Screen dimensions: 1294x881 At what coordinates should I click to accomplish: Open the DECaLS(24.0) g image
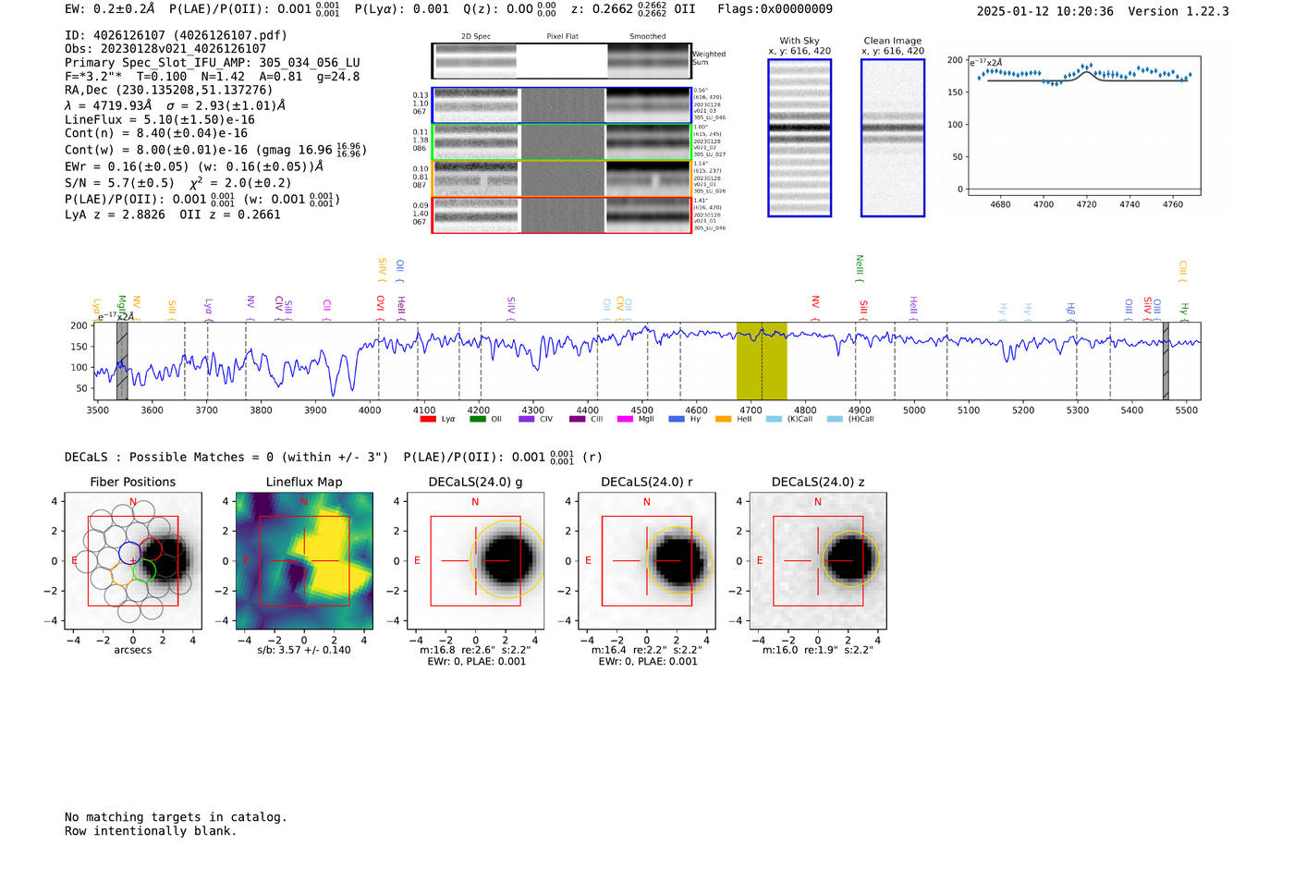[x=475, y=560]
